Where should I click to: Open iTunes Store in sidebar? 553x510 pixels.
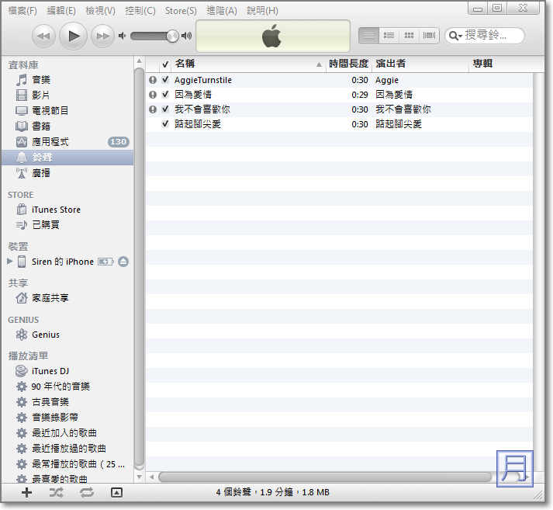(56, 210)
